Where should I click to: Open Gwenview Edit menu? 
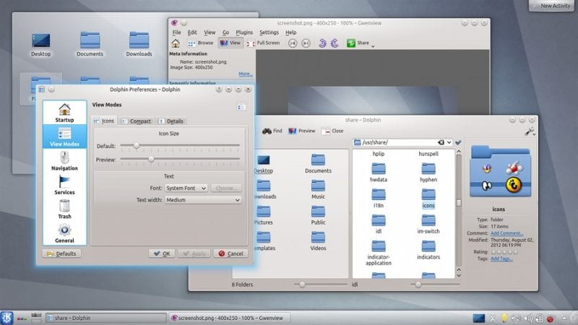click(x=192, y=32)
